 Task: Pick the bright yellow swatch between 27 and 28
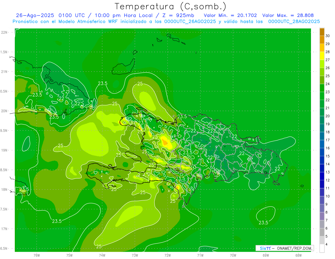point(322,56)
